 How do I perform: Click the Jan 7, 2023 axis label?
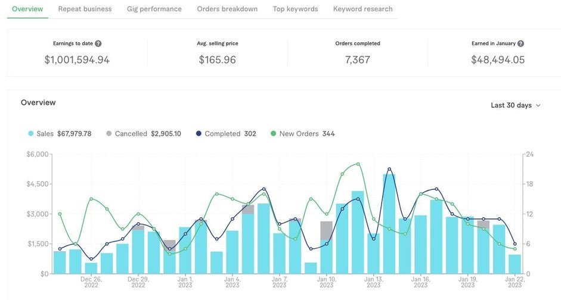point(280,282)
